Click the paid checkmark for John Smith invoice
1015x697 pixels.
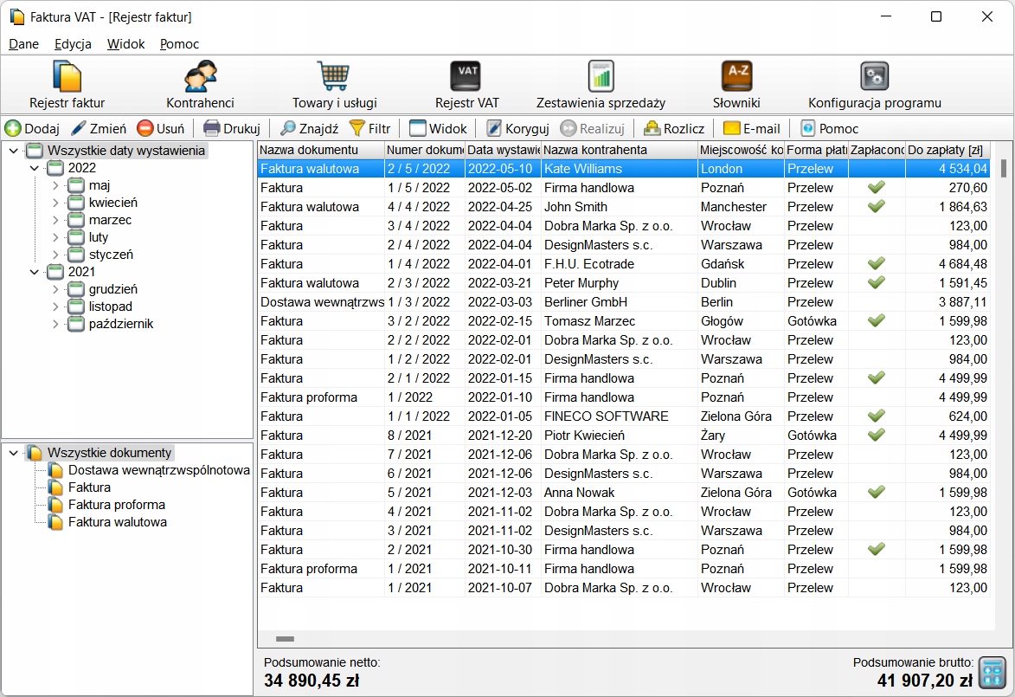(x=876, y=207)
